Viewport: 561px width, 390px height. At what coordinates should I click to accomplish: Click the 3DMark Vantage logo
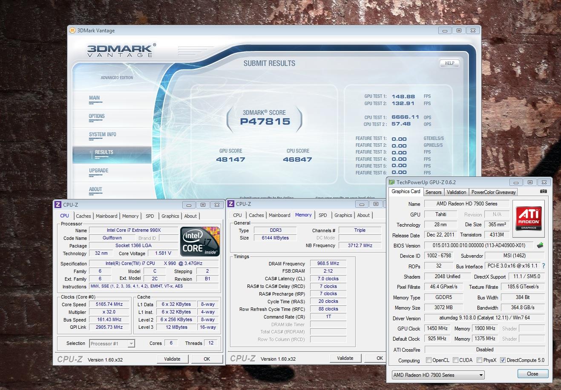coord(121,50)
